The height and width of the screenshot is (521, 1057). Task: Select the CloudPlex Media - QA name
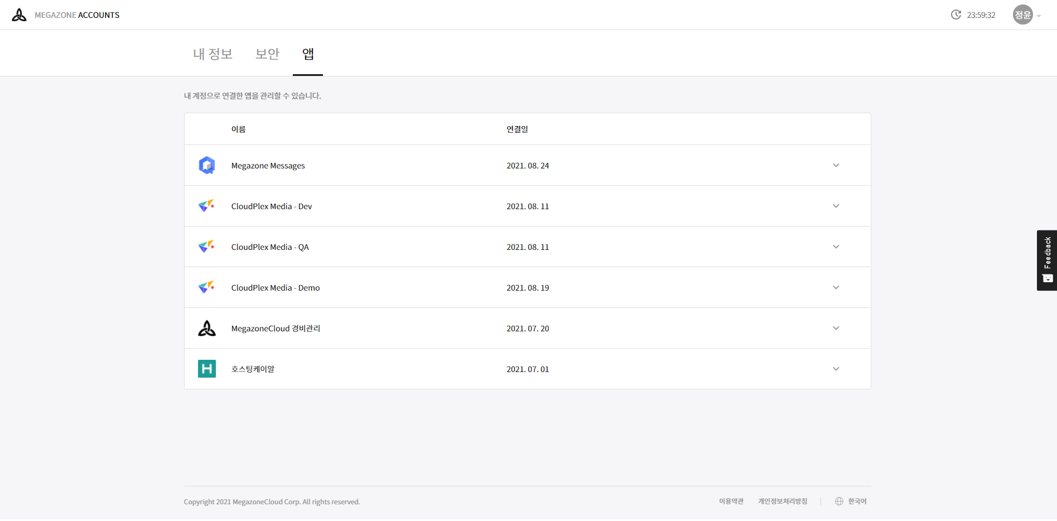pos(270,247)
